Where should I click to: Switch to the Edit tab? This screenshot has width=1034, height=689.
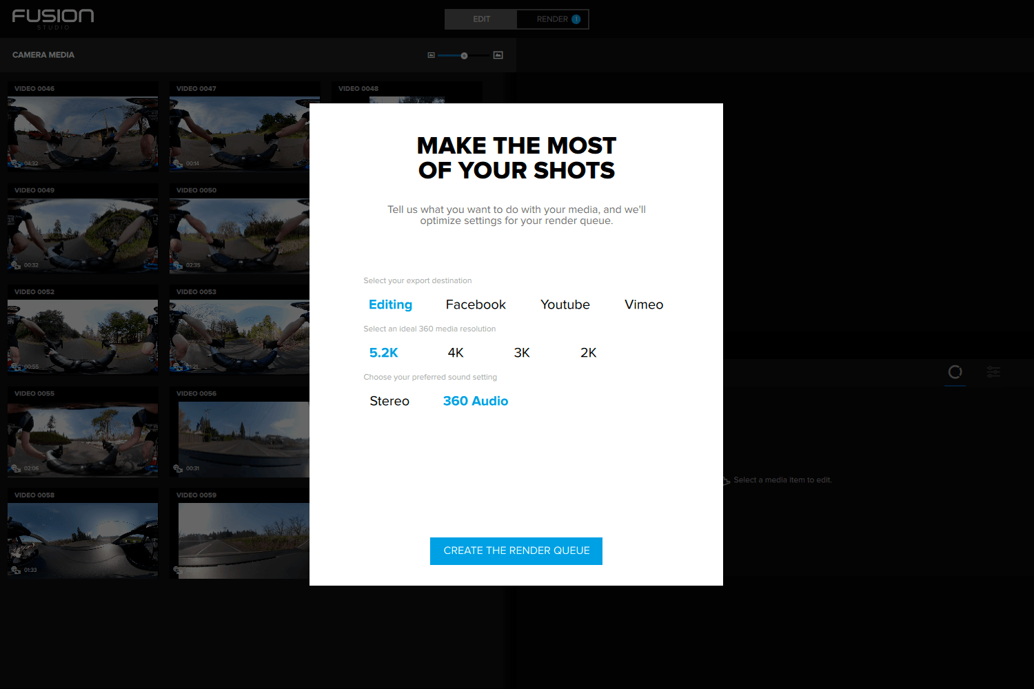point(481,19)
